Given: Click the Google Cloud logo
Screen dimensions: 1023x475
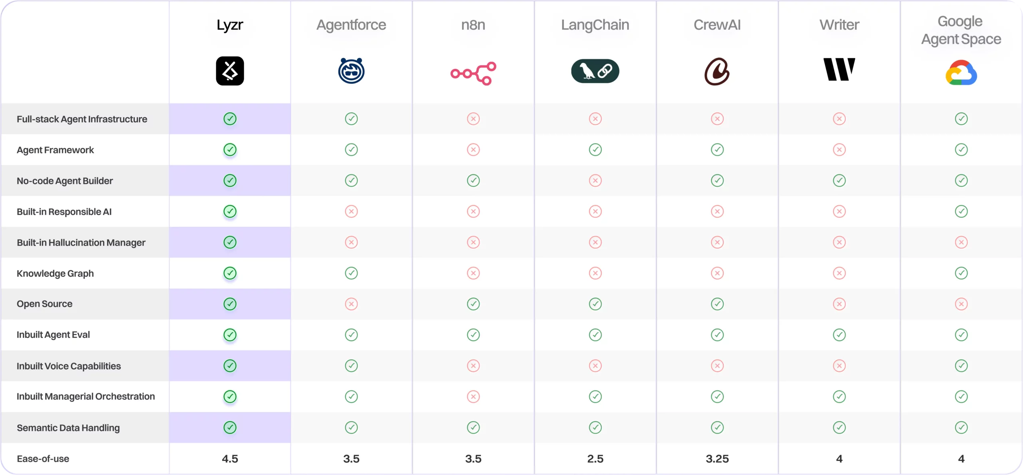Looking at the screenshot, I should (x=961, y=73).
